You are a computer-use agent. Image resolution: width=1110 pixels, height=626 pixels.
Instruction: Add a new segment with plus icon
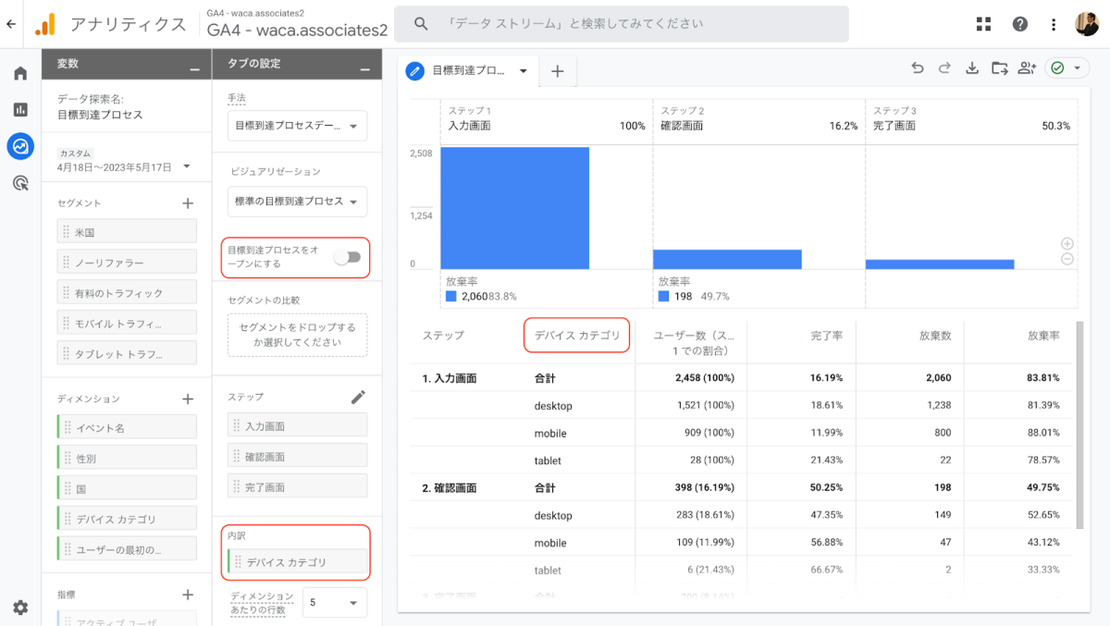[187, 203]
